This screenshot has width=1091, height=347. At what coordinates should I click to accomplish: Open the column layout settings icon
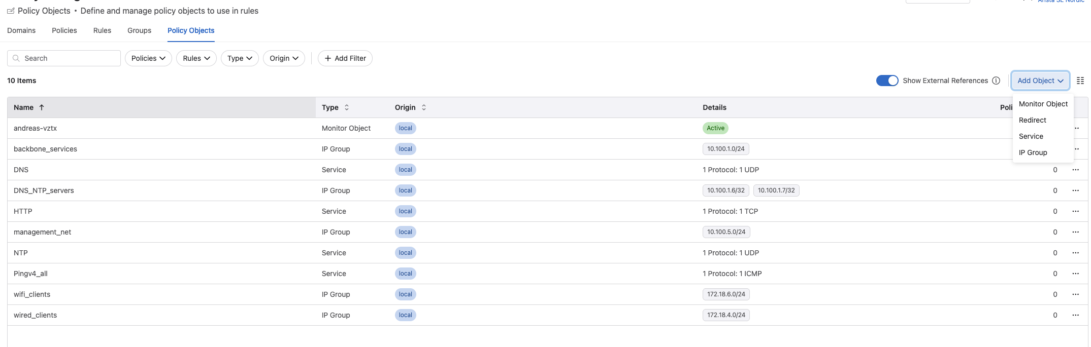1080,81
